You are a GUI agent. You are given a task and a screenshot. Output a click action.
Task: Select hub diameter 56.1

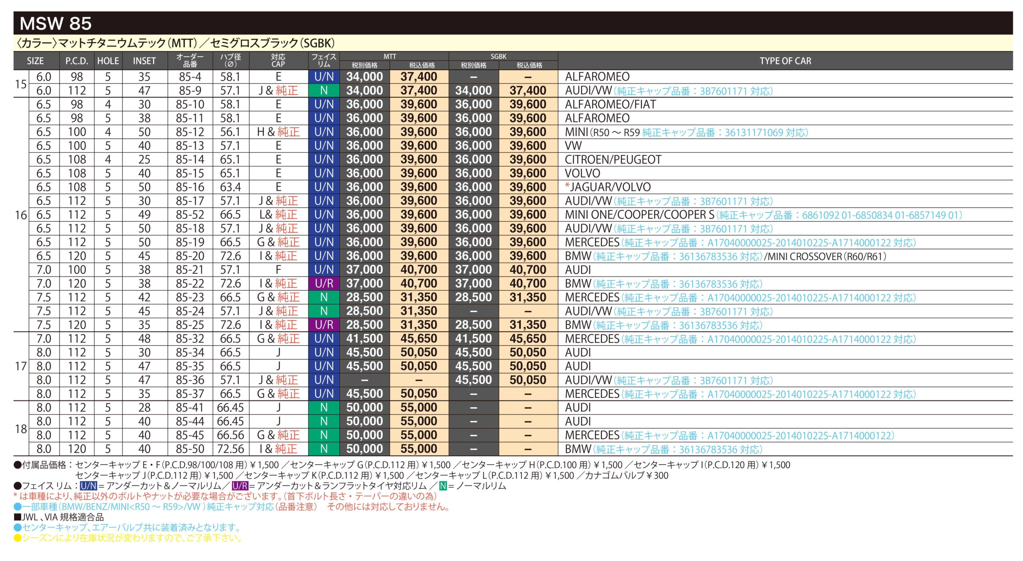click(231, 132)
